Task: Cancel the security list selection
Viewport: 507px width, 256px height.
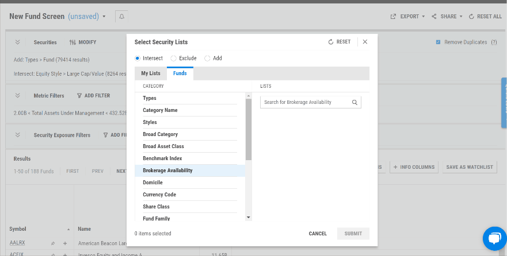Action: pyautogui.click(x=318, y=234)
